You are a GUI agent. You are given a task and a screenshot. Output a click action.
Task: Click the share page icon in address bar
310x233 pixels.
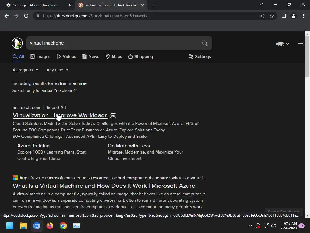262,16
